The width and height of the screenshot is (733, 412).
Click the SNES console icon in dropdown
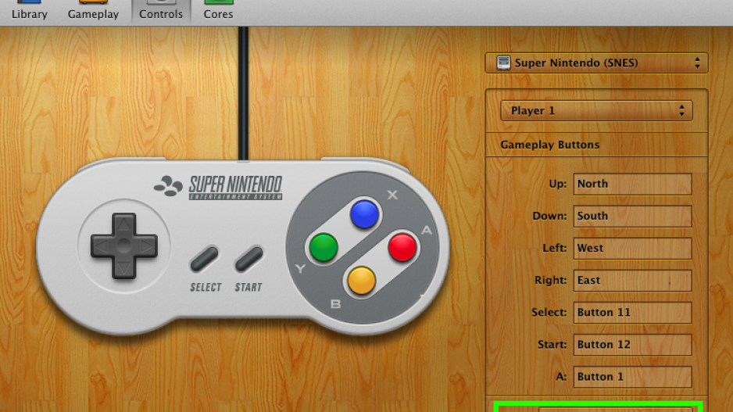[x=503, y=63]
